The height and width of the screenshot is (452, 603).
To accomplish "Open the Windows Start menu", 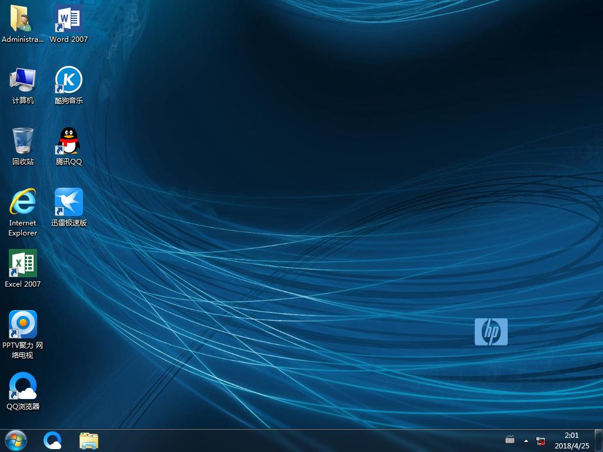I will pos(16,440).
